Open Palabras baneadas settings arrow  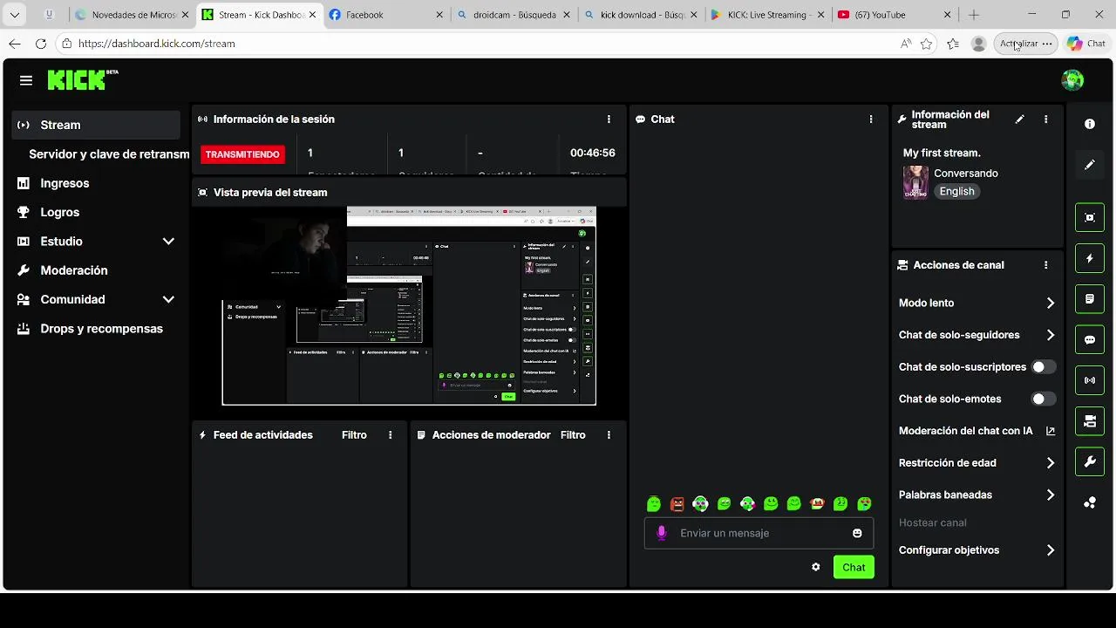(x=1050, y=495)
